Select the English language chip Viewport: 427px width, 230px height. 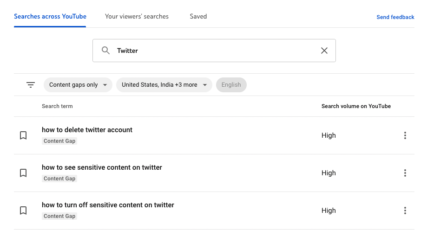(x=231, y=85)
